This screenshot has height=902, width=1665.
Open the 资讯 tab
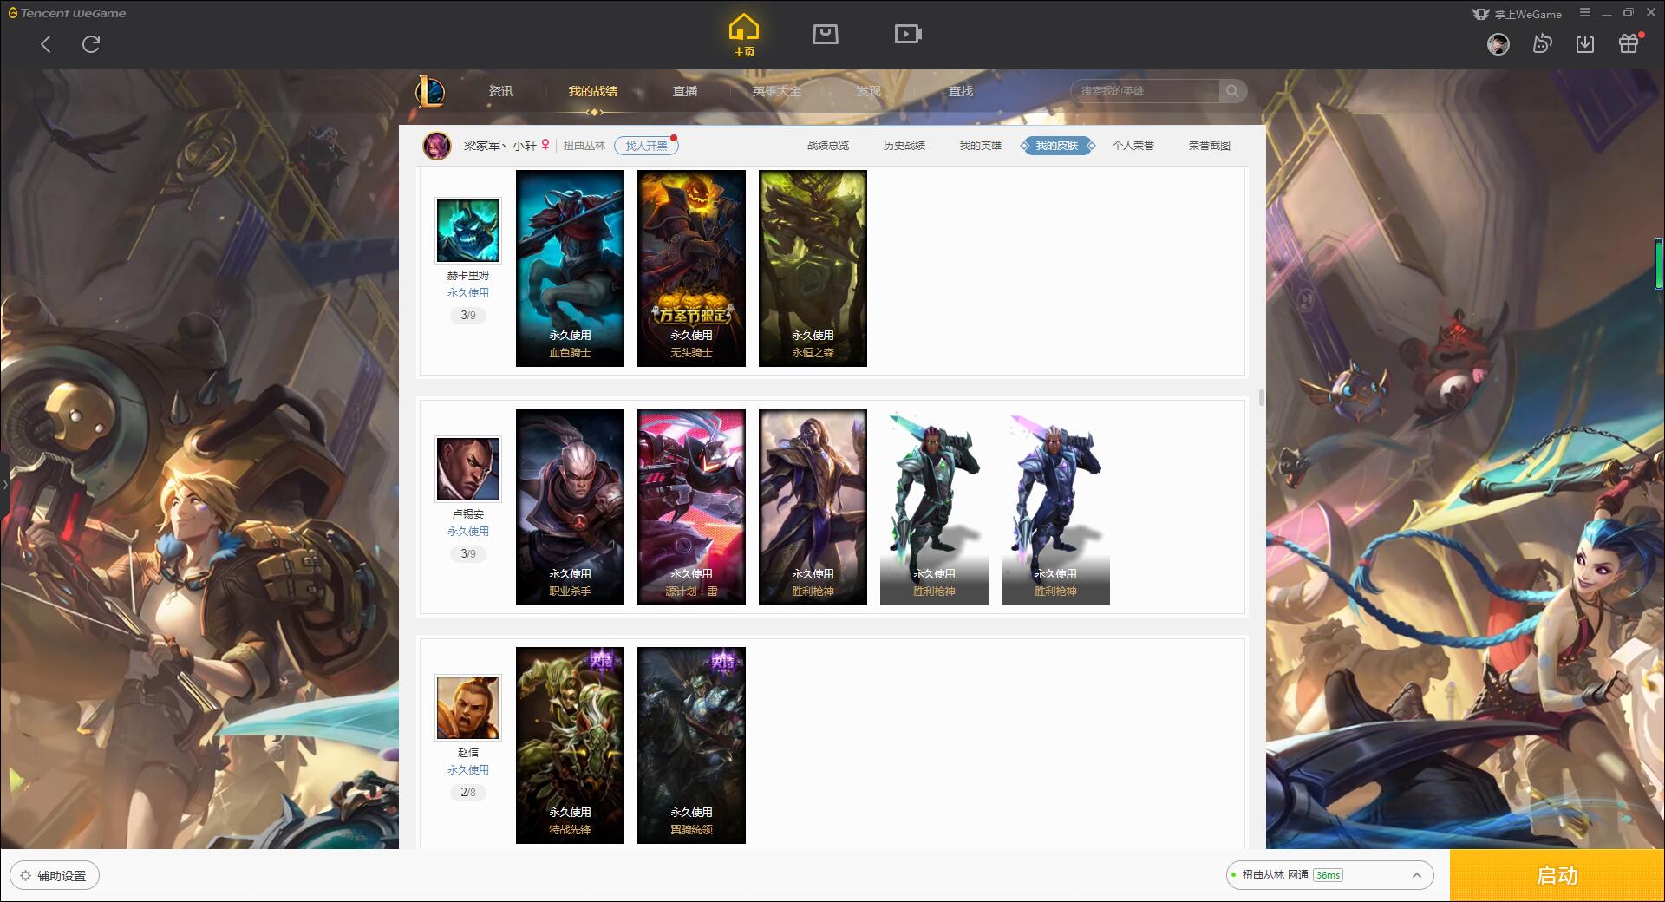500,91
